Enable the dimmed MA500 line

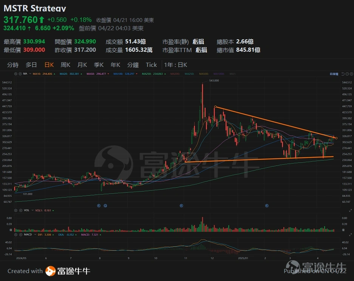(x=204, y=74)
